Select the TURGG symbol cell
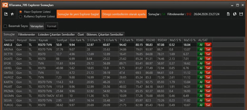Viewport: 247px width, 110px height. tap(9, 105)
